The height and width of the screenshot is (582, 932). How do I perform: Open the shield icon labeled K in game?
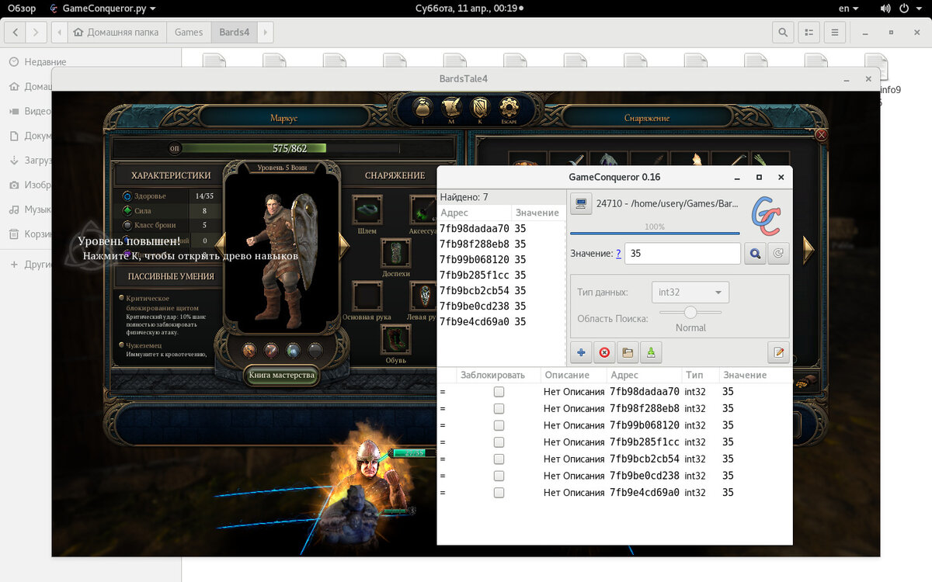[x=480, y=107]
